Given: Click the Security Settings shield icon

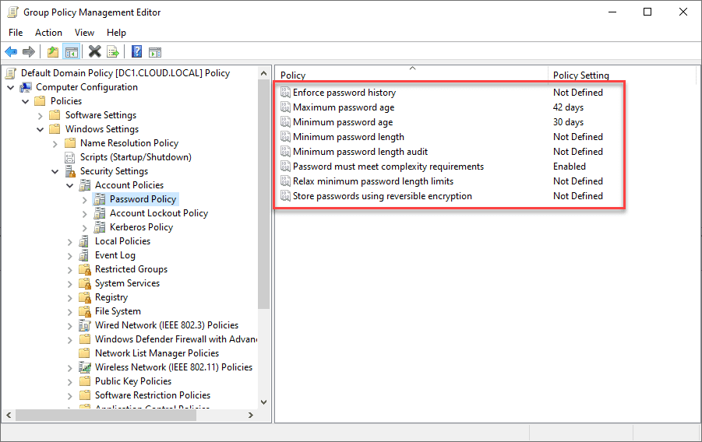Looking at the screenshot, I should (x=70, y=171).
